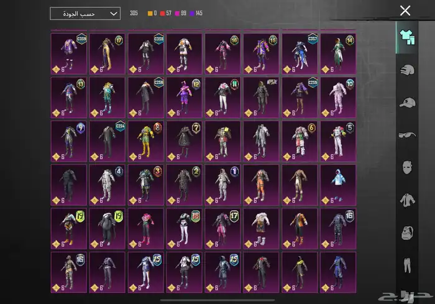Select the outfit with badge 17 in first row

[108, 53]
